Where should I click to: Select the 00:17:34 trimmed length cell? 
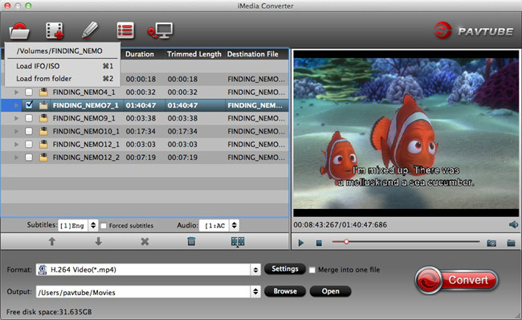[x=182, y=131]
